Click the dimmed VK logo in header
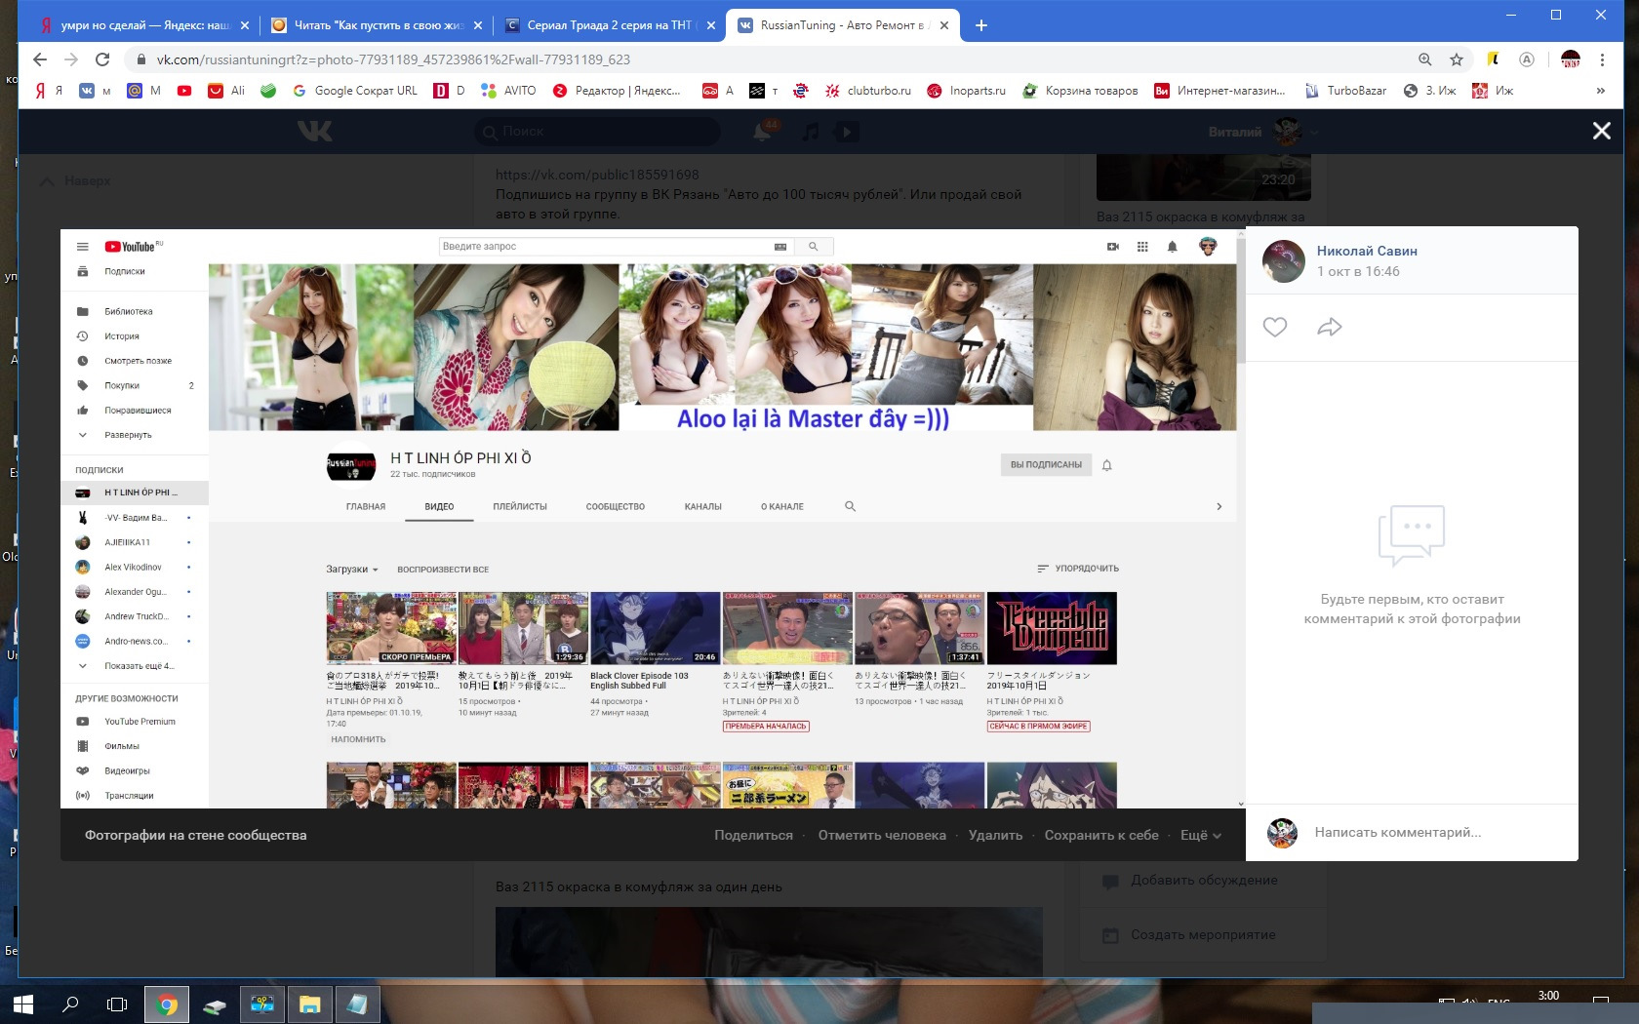Screen dimensions: 1639x1024 click(315, 131)
